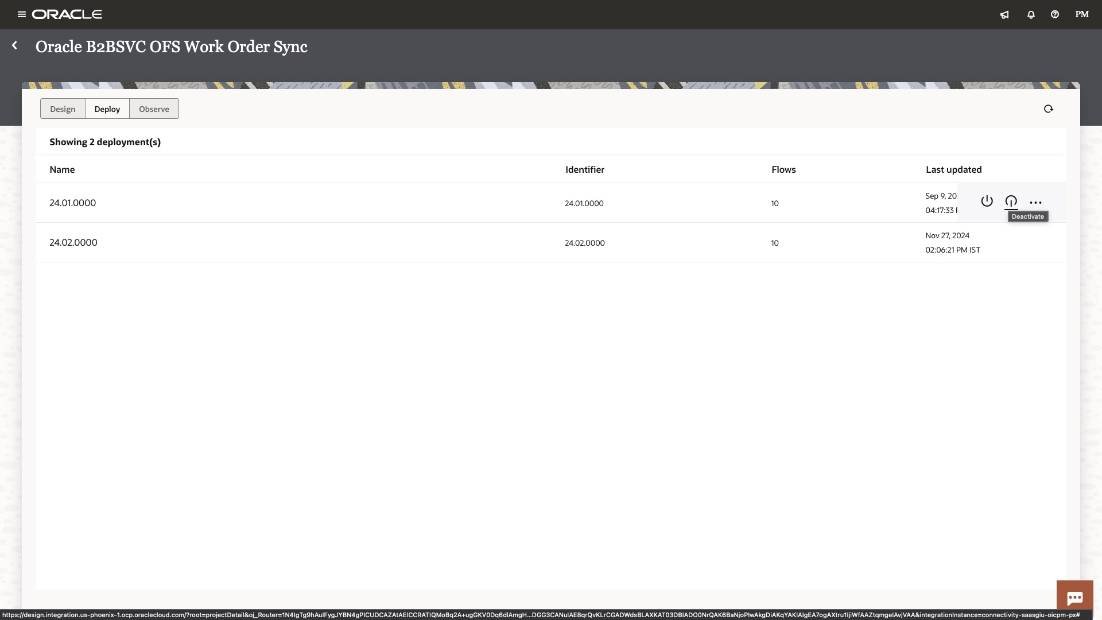Open more actions for deployment 24.01.0000
This screenshot has height=620, width=1102.
[1035, 202]
